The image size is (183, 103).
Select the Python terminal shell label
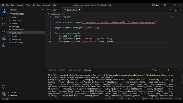(x=153, y=70)
